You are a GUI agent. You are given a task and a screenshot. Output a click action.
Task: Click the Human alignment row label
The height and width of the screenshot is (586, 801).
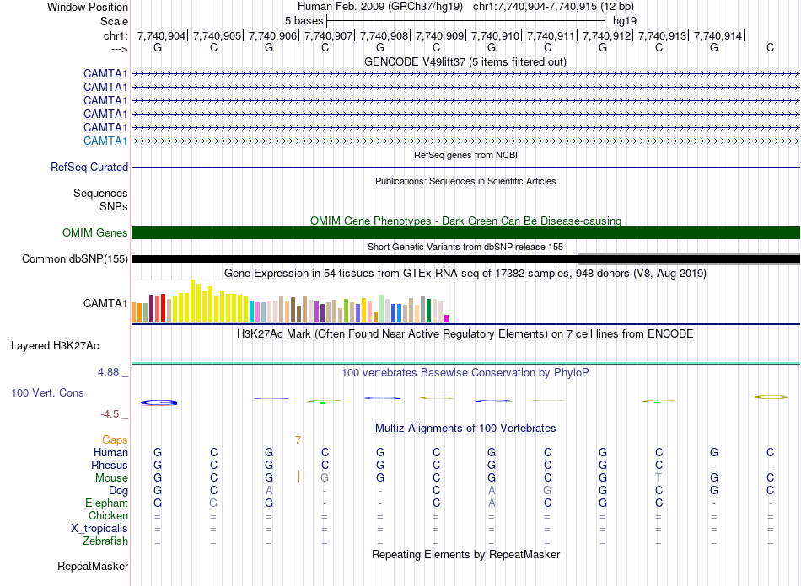coord(110,452)
